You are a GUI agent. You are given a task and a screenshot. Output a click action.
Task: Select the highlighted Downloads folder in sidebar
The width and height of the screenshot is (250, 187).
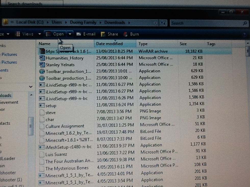(x=6, y=95)
